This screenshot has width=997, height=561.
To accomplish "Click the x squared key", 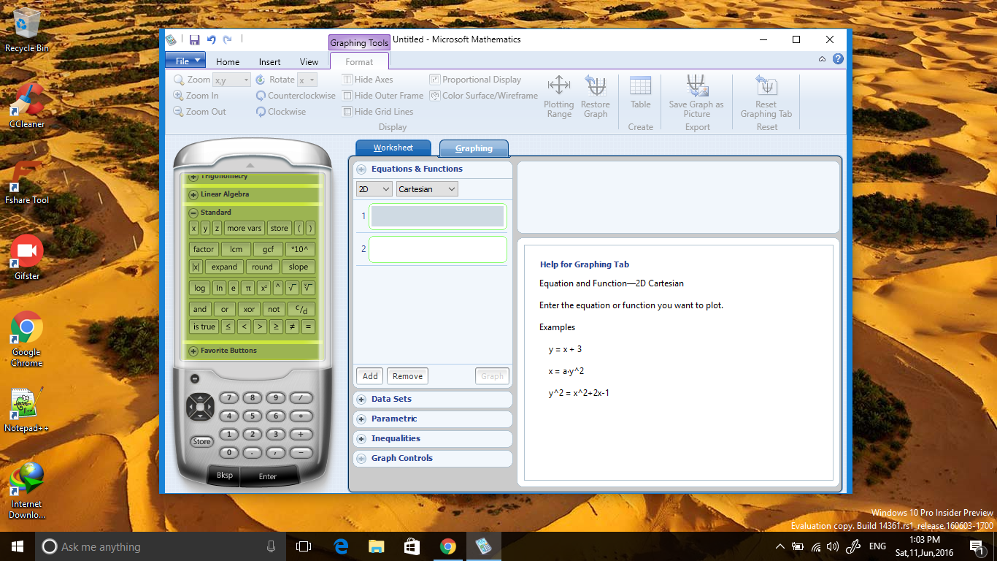I will click(x=264, y=288).
